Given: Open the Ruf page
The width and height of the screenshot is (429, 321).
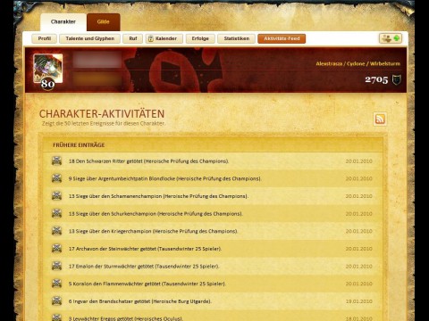Looking at the screenshot, I should point(133,38).
